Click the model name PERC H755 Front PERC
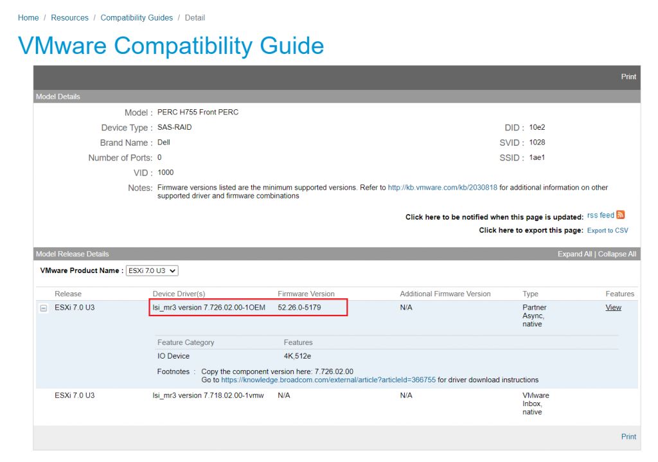This screenshot has height=462, width=658. tap(198, 112)
